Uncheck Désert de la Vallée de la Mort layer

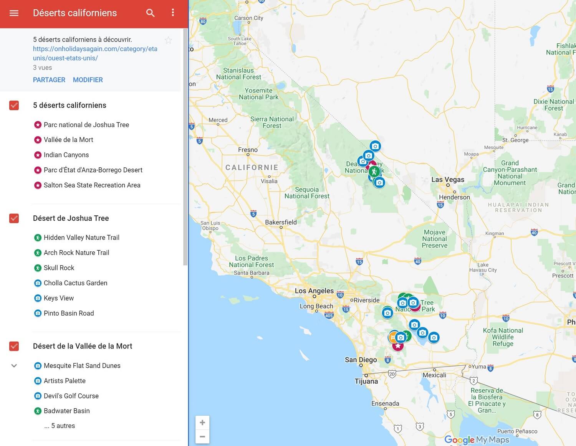click(14, 346)
